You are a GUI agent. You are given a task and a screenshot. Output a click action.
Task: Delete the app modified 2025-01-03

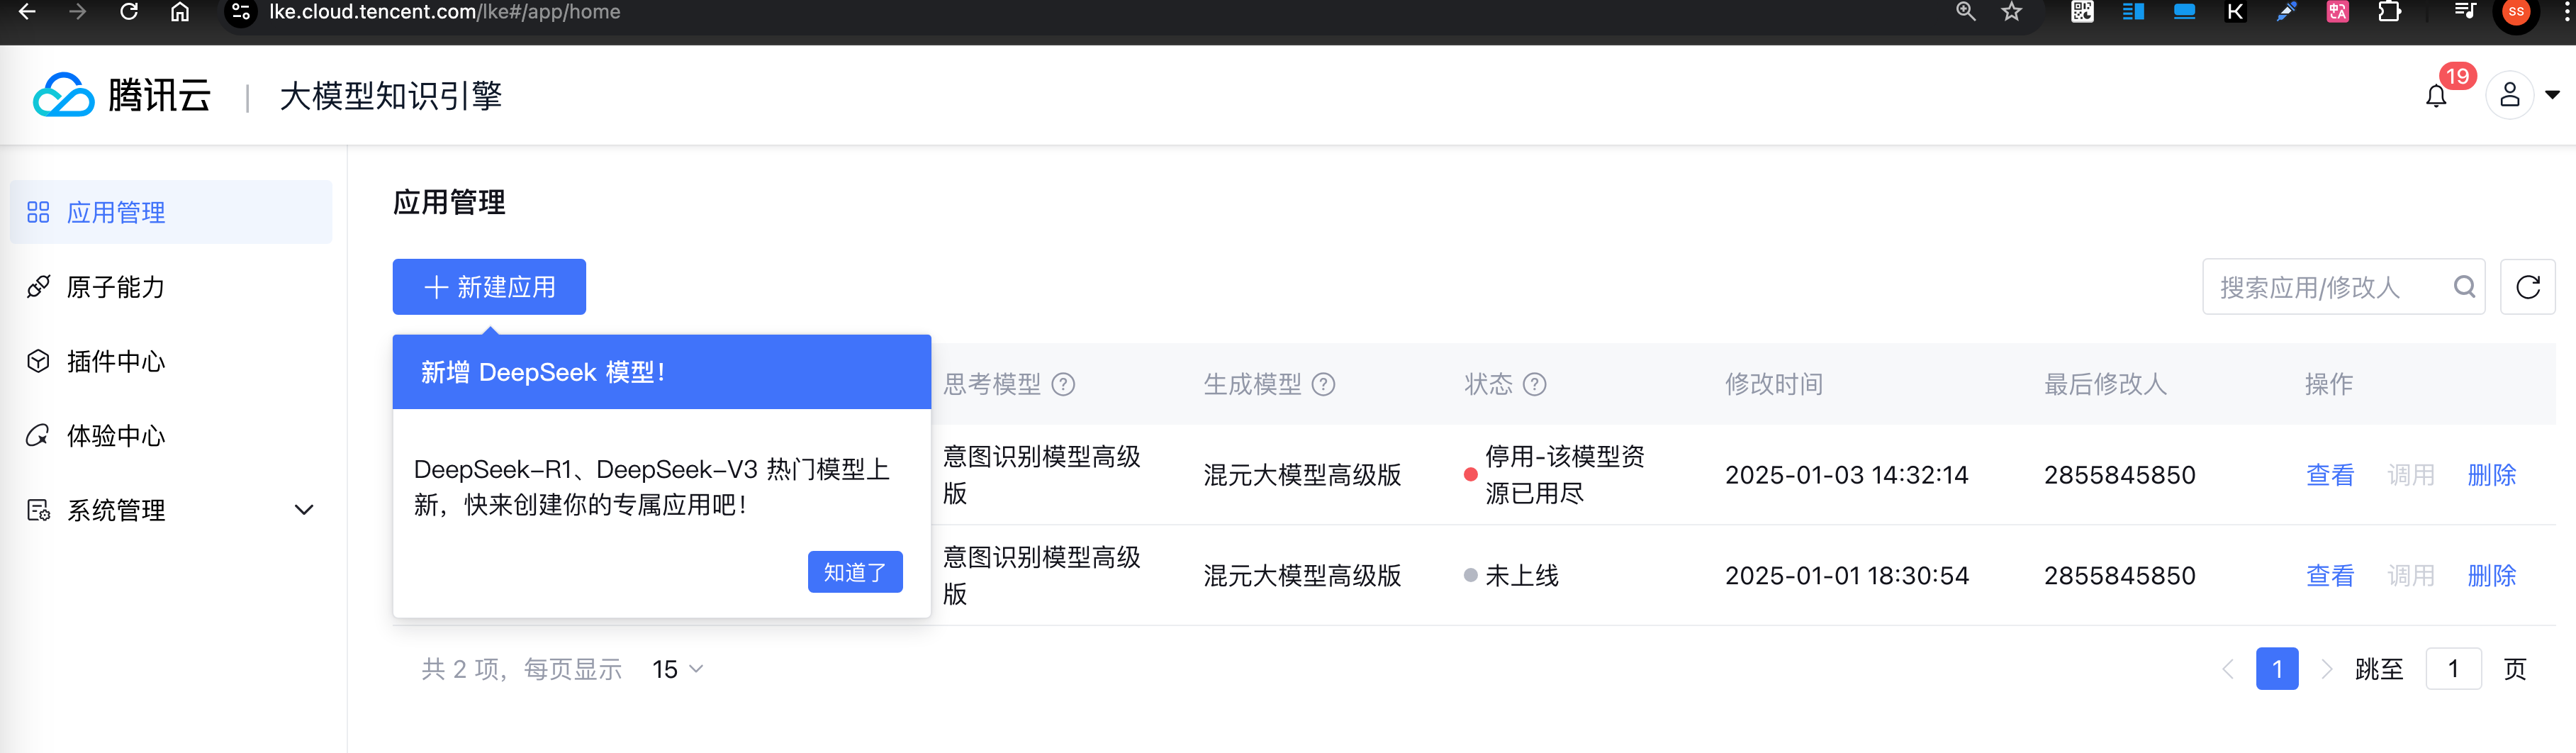pos(2492,475)
